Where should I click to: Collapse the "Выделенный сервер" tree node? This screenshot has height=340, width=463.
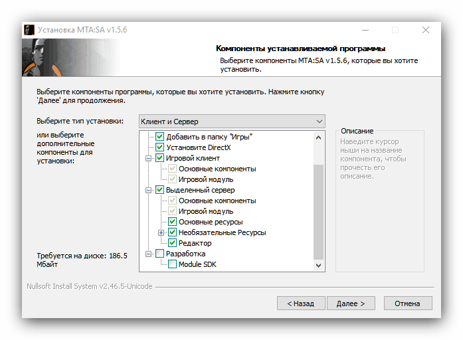point(149,190)
